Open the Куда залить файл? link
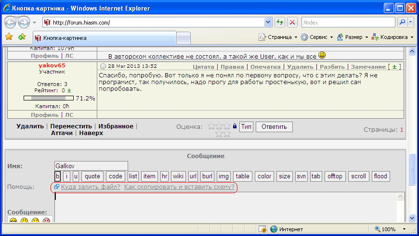Viewport: 419px width, 236px height. (x=91, y=186)
